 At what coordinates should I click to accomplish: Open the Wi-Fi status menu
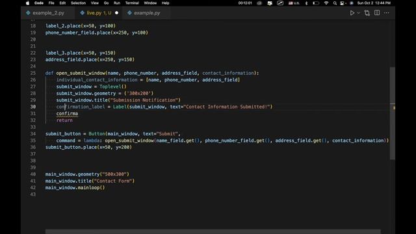[326, 3]
